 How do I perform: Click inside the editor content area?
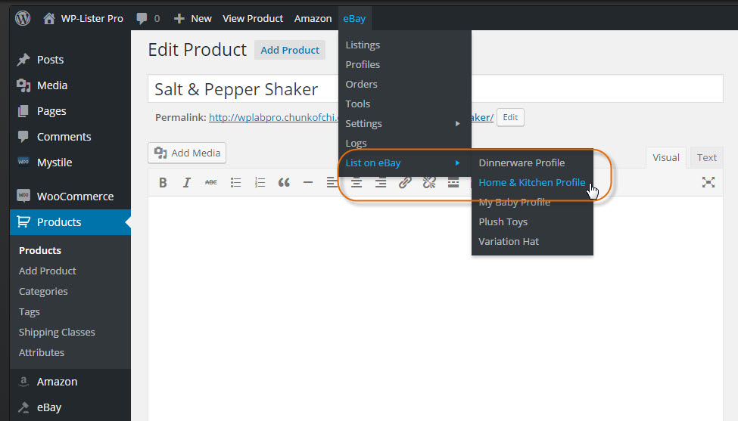coord(435,308)
